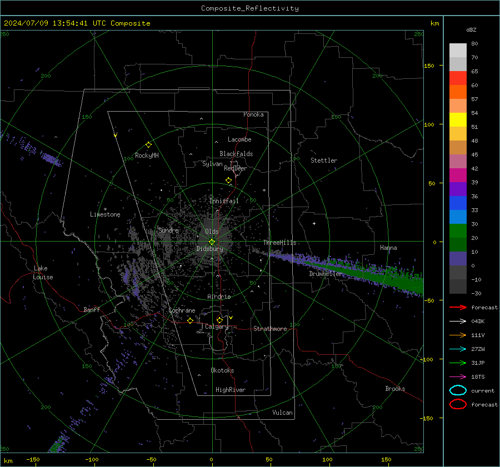
Task: Click the green 31JP arrow icon
Action: point(458,363)
